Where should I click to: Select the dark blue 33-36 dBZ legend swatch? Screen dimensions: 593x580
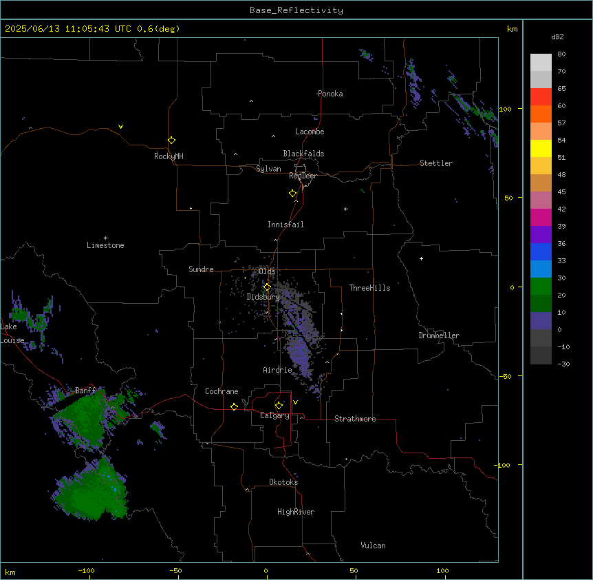point(541,251)
